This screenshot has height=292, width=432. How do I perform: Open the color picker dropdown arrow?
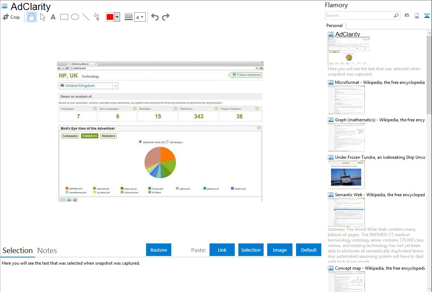(117, 17)
